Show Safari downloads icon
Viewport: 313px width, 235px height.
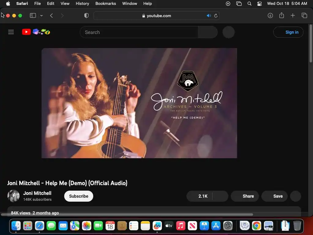click(270, 16)
